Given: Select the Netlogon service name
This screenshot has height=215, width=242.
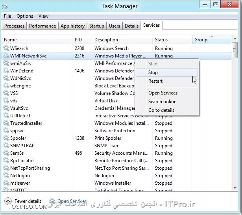Looking at the screenshot, I should point(20,176).
